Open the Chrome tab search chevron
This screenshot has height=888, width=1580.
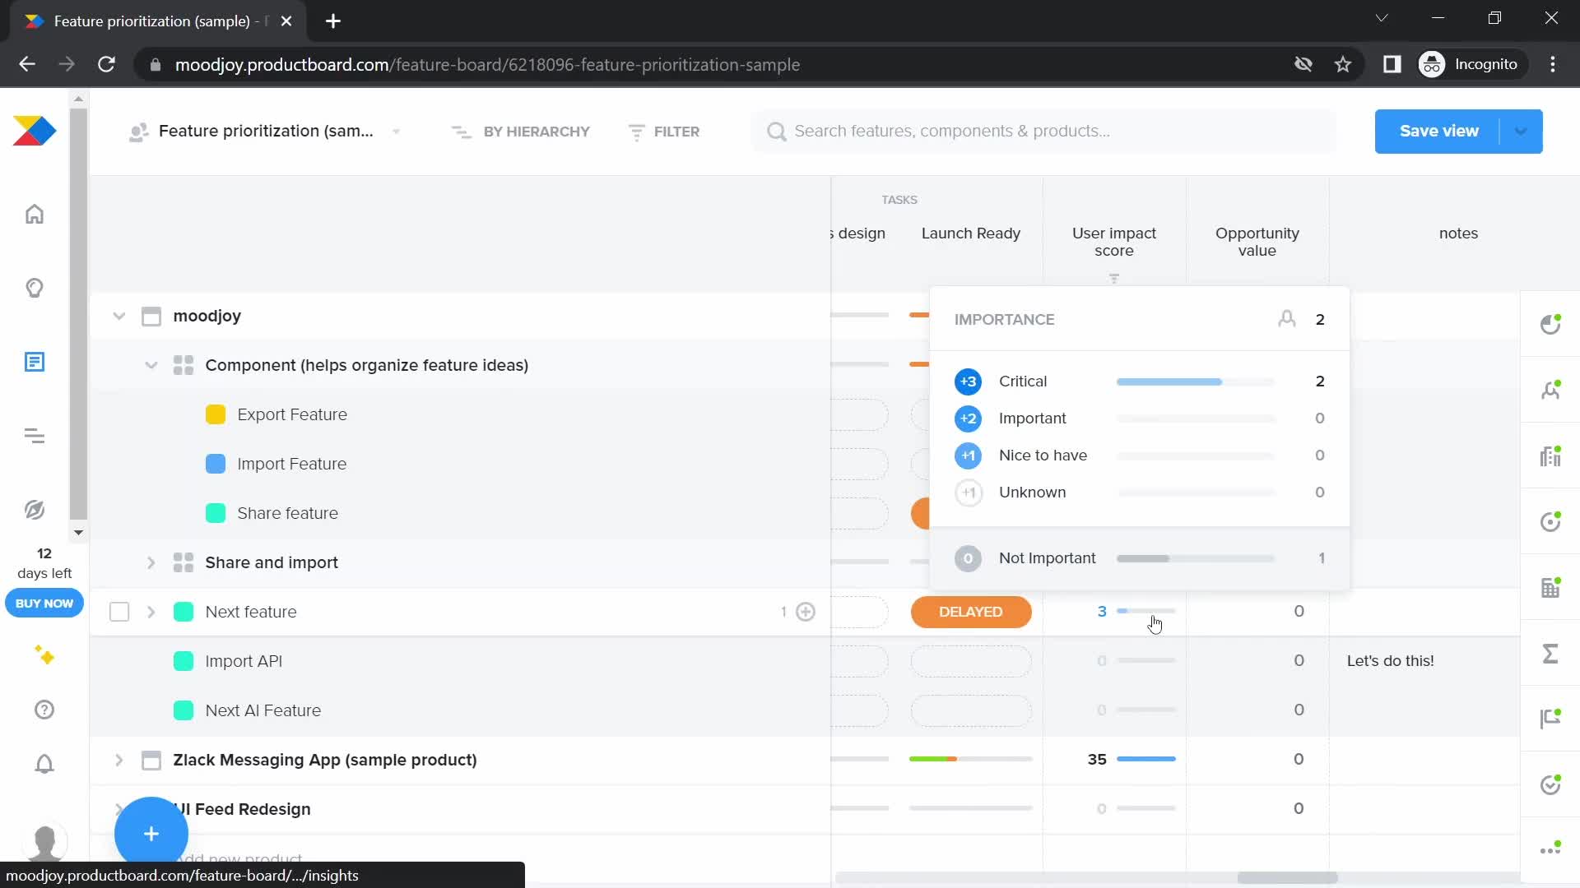pyautogui.click(x=1382, y=18)
